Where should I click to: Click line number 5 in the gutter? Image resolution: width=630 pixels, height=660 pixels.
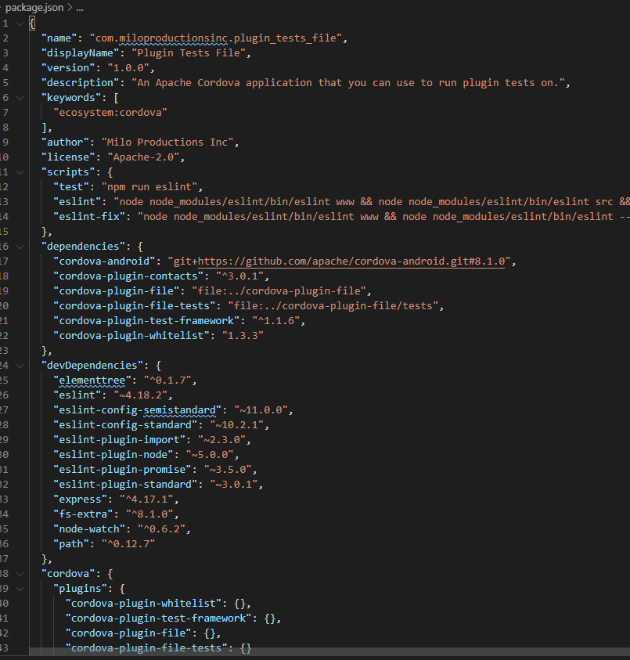pyautogui.click(x=5, y=83)
